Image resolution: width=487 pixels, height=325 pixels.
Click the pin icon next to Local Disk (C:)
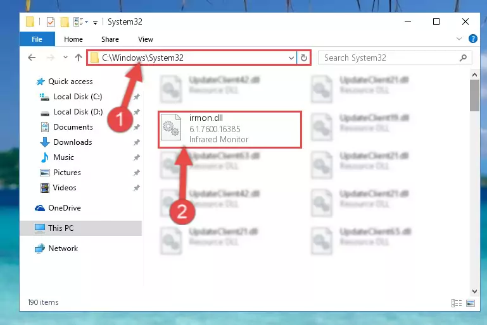[137, 97]
